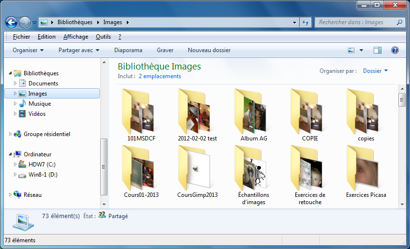Screen dimensions: 410x249
Task: Expand Groupe résidentiel node
Action: [10, 134]
